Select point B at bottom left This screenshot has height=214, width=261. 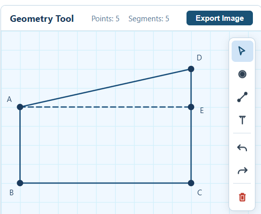coord(20,183)
